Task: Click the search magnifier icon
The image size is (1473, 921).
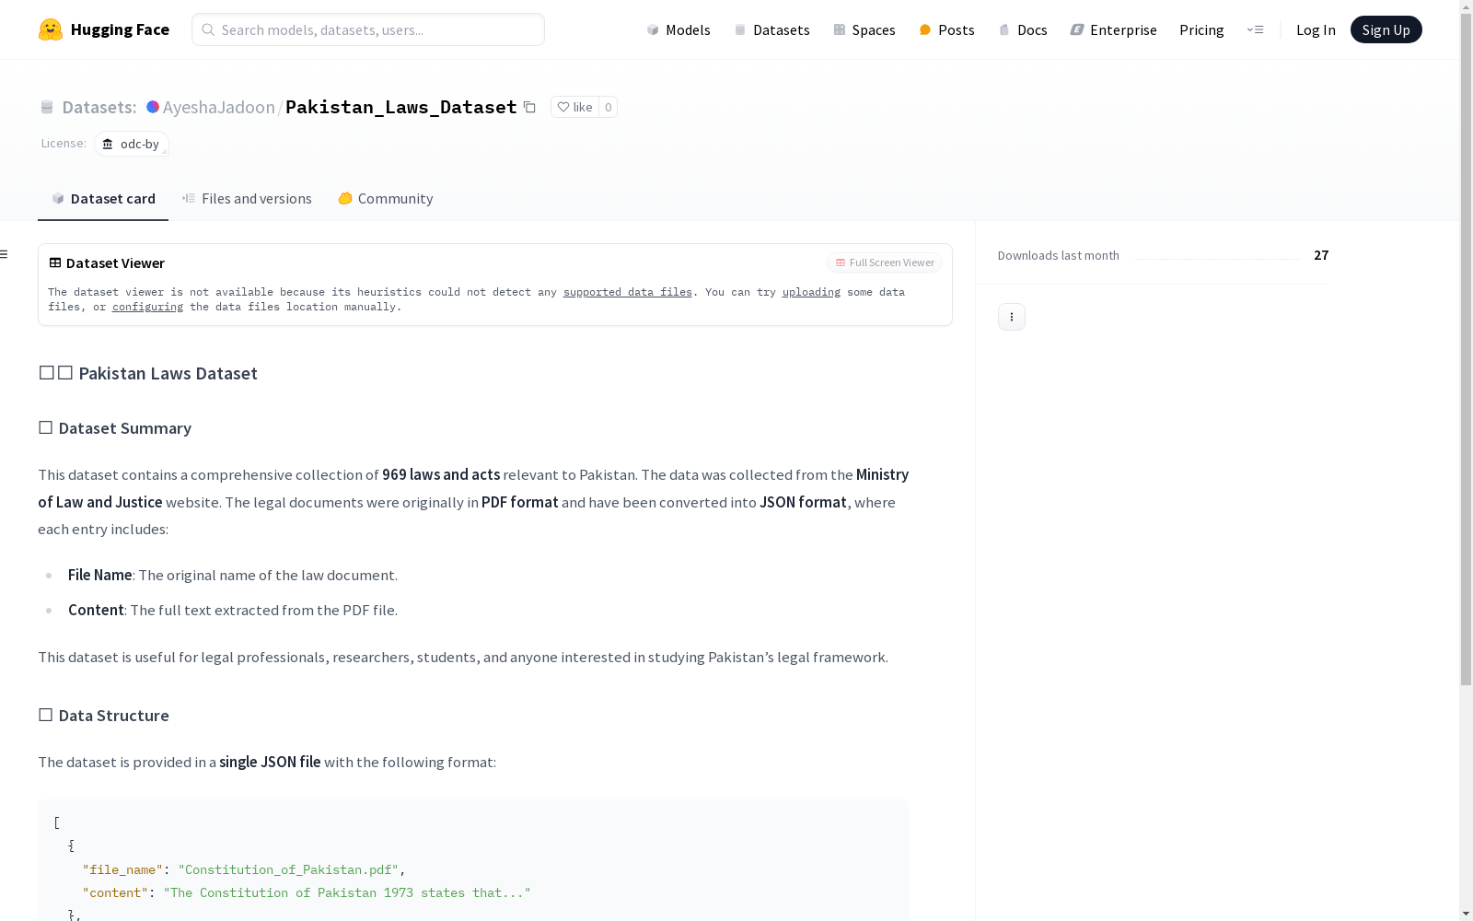Action: (208, 29)
